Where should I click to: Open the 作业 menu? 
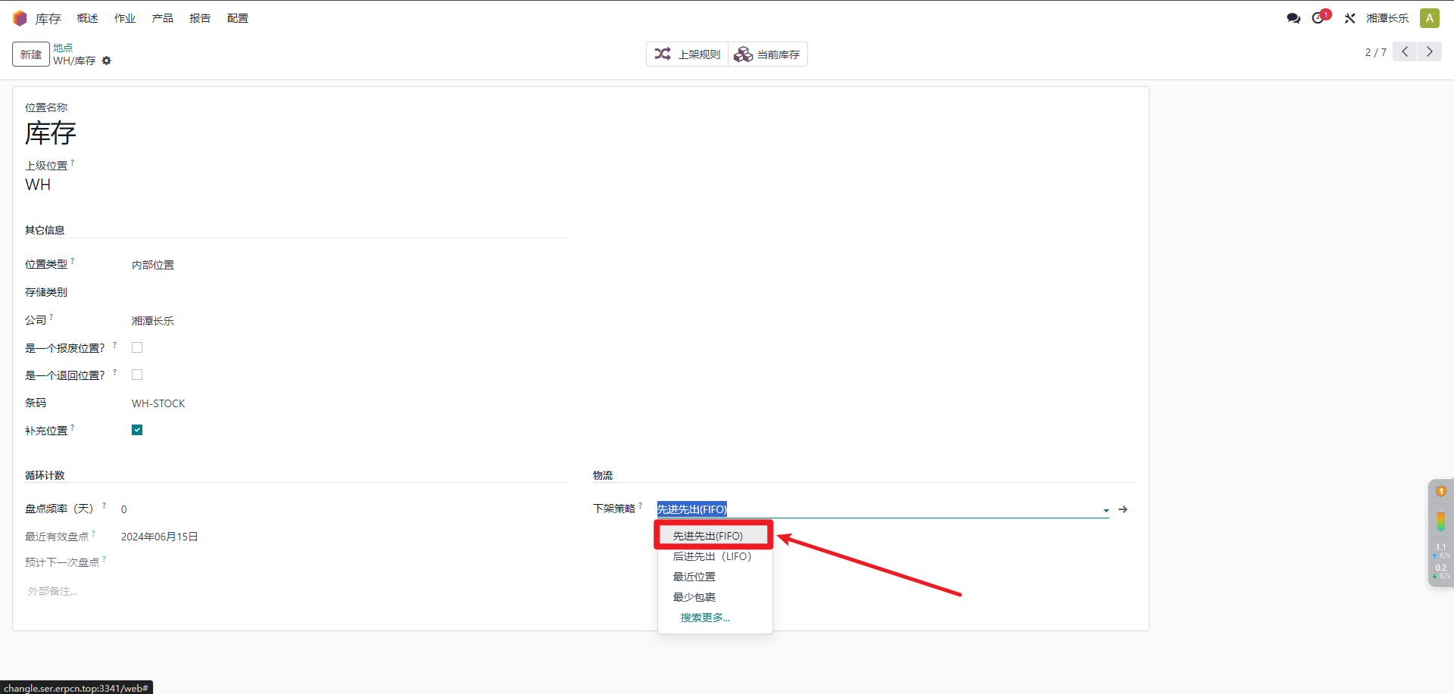pyautogui.click(x=125, y=18)
